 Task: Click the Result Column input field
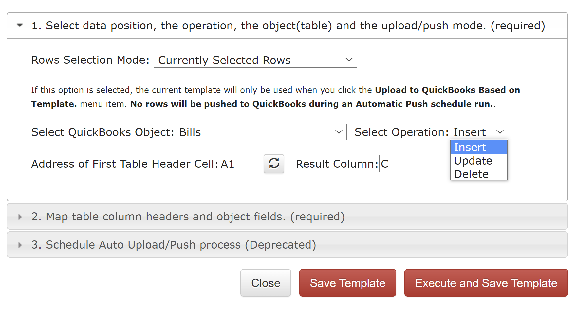pyautogui.click(x=415, y=164)
